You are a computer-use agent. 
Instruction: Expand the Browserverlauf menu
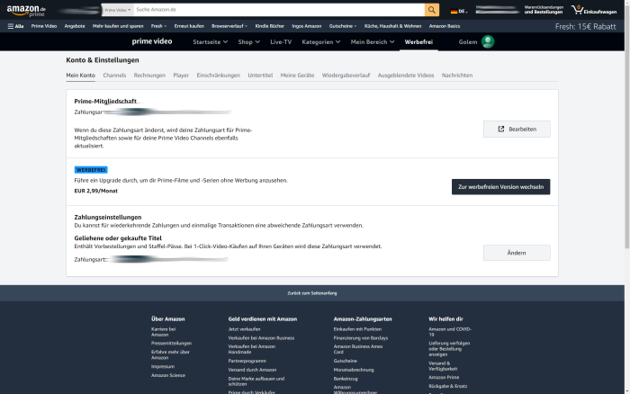pyautogui.click(x=229, y=26)
